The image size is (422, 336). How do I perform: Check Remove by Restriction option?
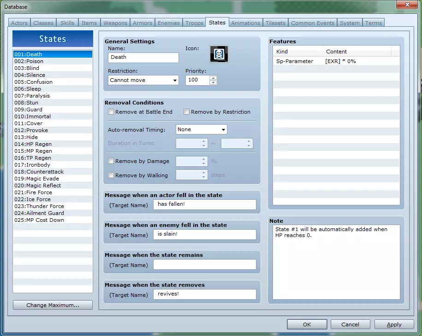187,112
